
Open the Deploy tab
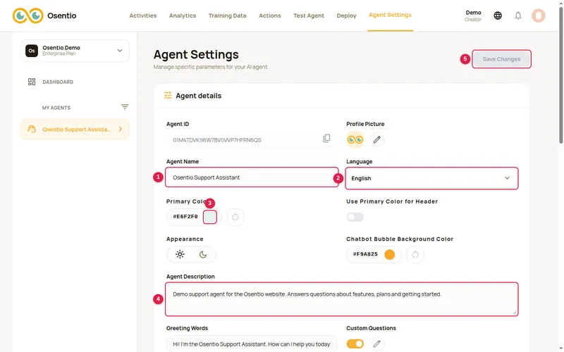(x=346, y=15)
